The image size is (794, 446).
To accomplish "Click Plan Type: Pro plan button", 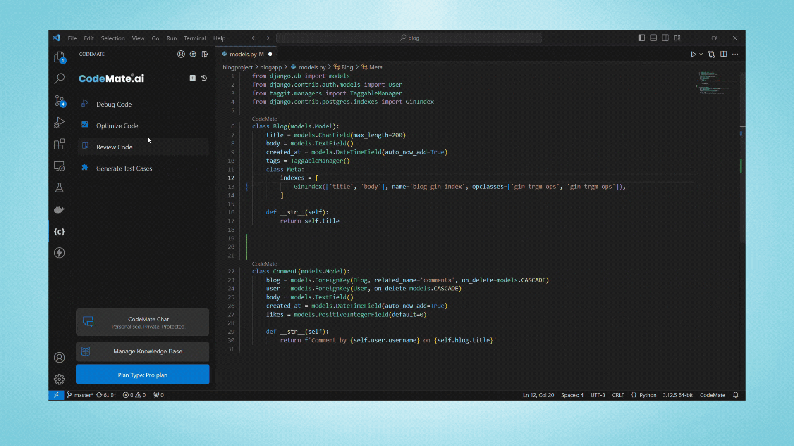I will 142,375.
